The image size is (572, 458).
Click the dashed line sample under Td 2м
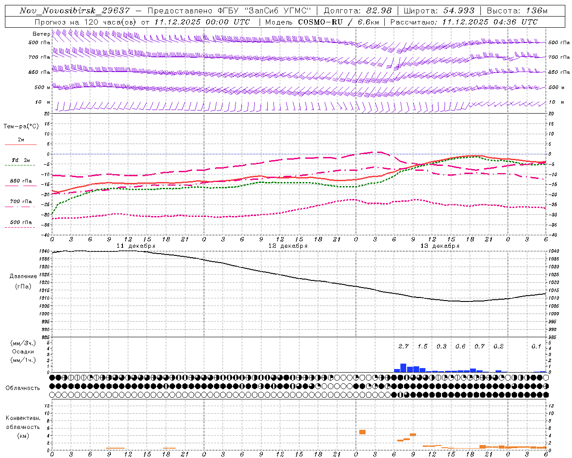coord(21,165)
